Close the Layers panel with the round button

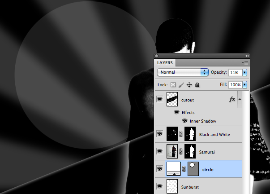pos(157,56)
